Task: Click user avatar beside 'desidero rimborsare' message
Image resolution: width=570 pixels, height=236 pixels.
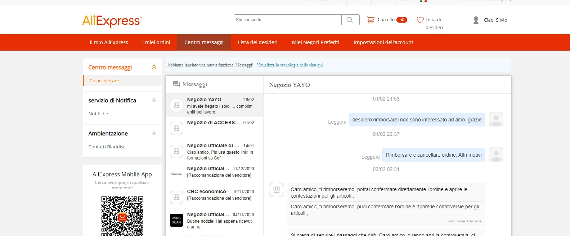Action: click(x=496, y=119)
